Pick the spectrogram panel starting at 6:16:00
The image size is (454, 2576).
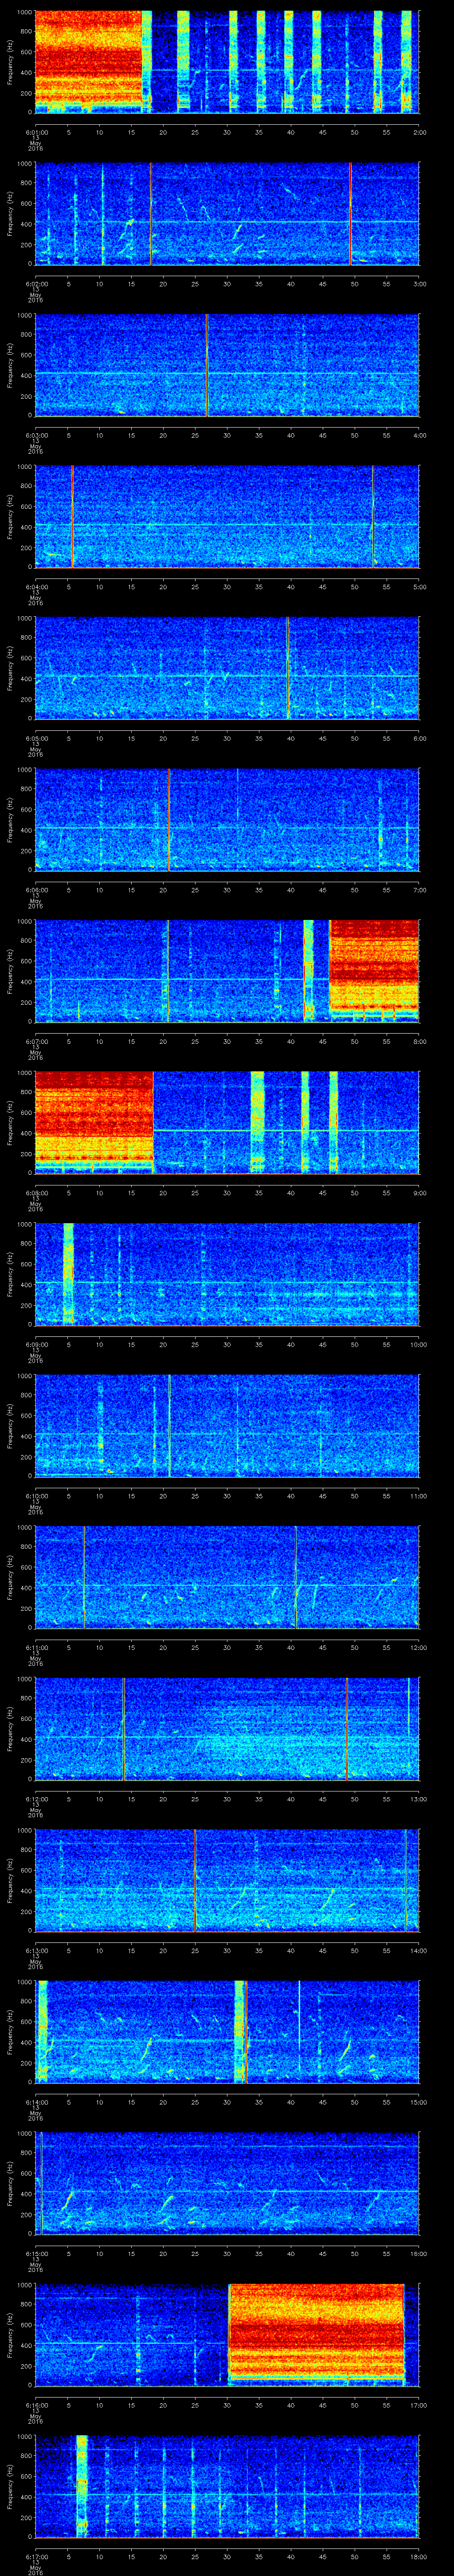(227, 2334)
